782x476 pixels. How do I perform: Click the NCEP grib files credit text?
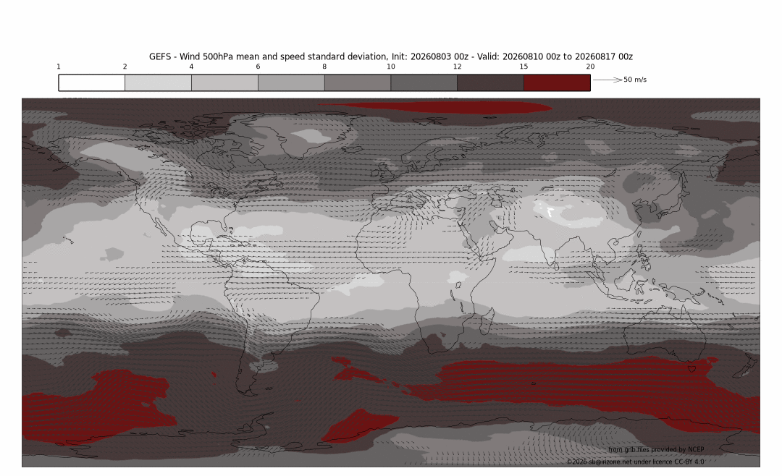[656, 449]
